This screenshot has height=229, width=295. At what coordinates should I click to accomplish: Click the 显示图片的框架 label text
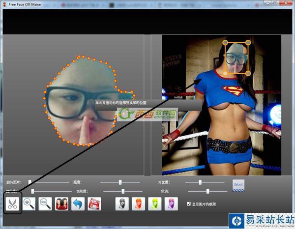point(204,204)
